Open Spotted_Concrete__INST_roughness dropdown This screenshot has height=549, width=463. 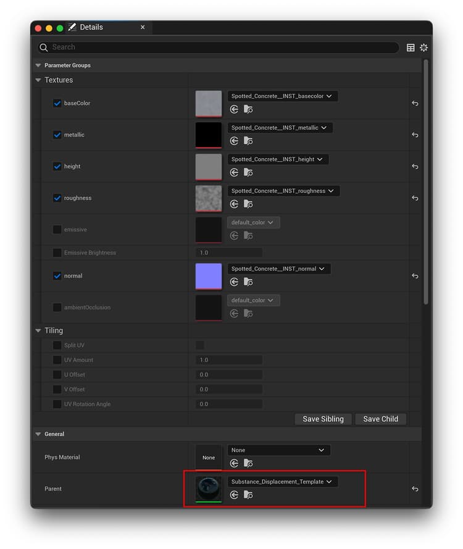[x=283, y=191]
